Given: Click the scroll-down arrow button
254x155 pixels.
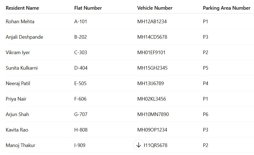Looking at the screenshot, I should [x=138, y=145].
